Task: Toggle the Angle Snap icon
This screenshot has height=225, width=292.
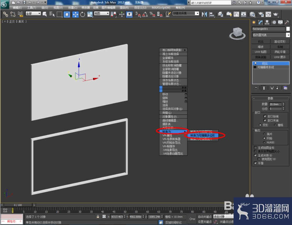Action: tap(145, 14)
